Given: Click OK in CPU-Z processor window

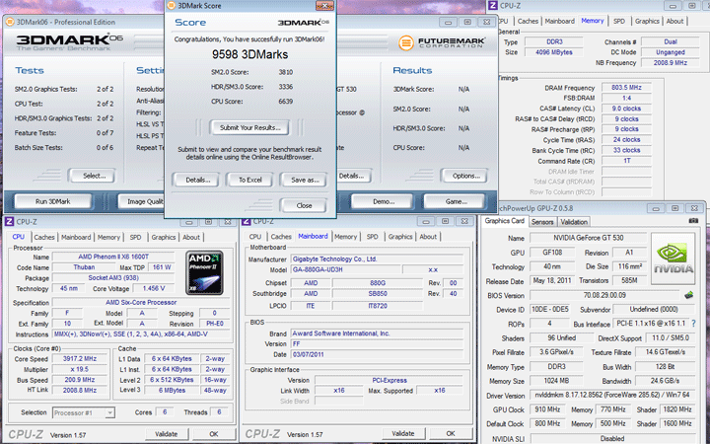Looking at the screenshot, I should pos(214,433).
